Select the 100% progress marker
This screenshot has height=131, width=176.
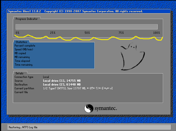click(x=157, y=33)
